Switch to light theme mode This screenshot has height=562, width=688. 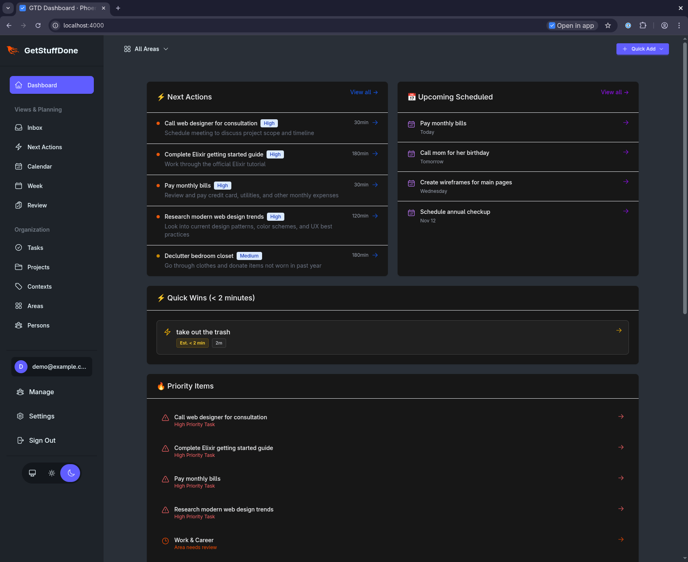tap(52, 473)
